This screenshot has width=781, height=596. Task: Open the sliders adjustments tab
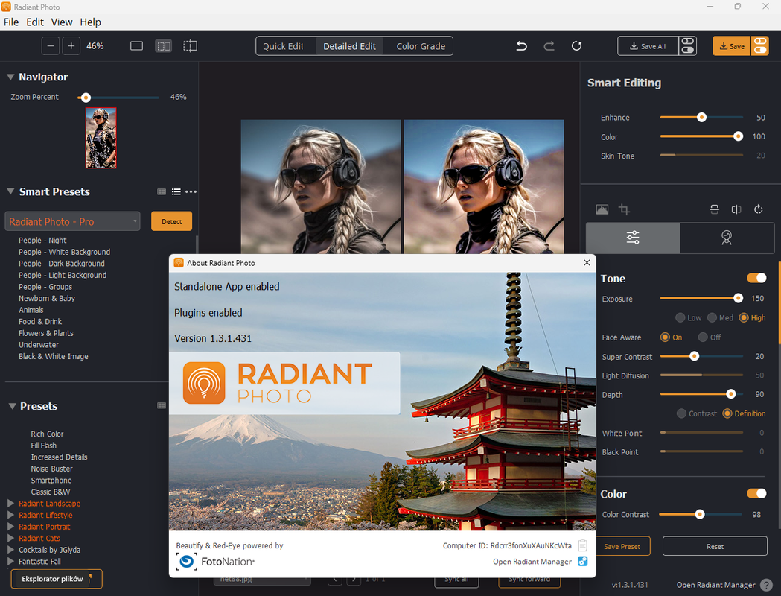[633, 238]
